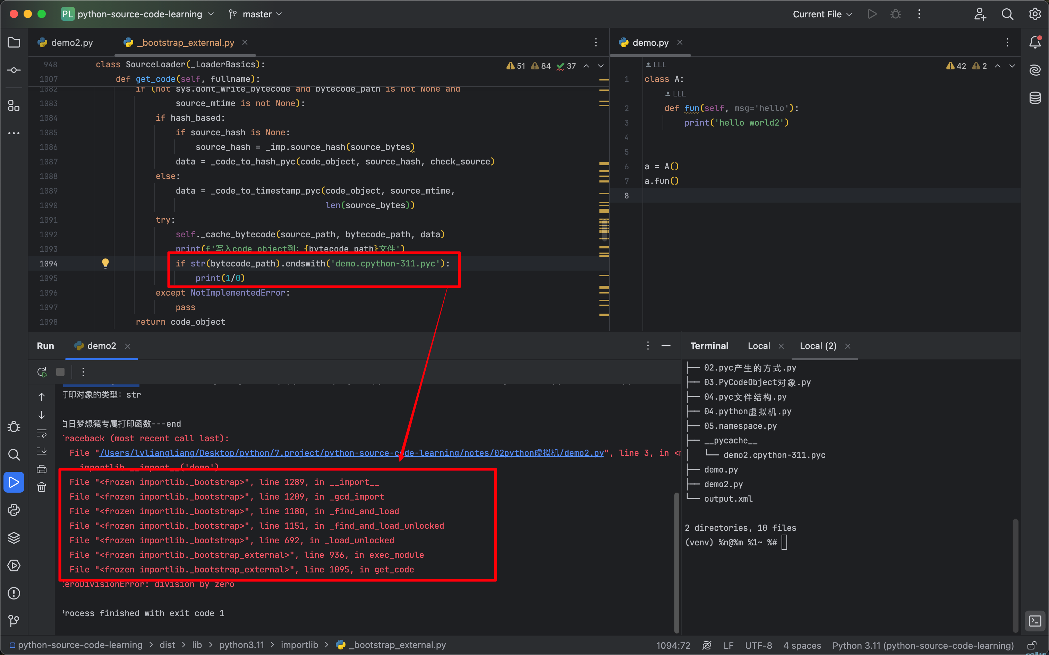Toggle the inspections widget in the status bar
The image size is (1049, 655).
(x=706, y=645)
